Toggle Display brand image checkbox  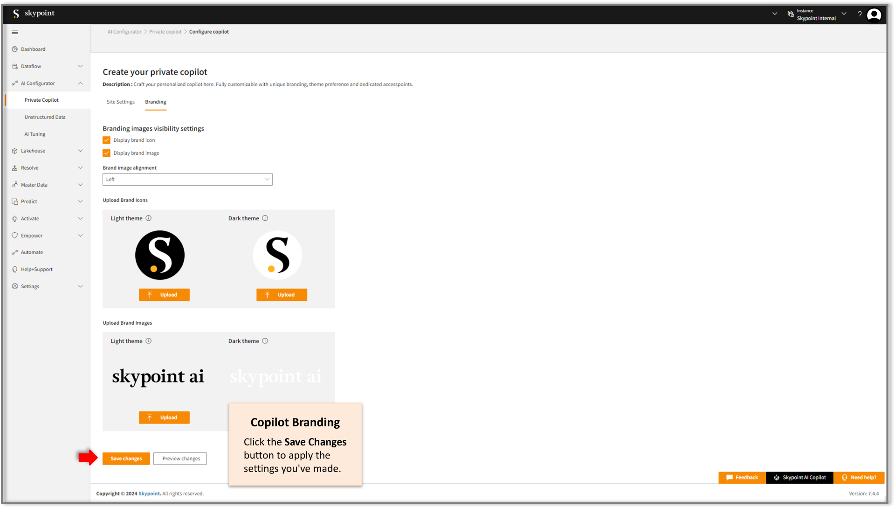pyautogui.click(x=106, y=153)
